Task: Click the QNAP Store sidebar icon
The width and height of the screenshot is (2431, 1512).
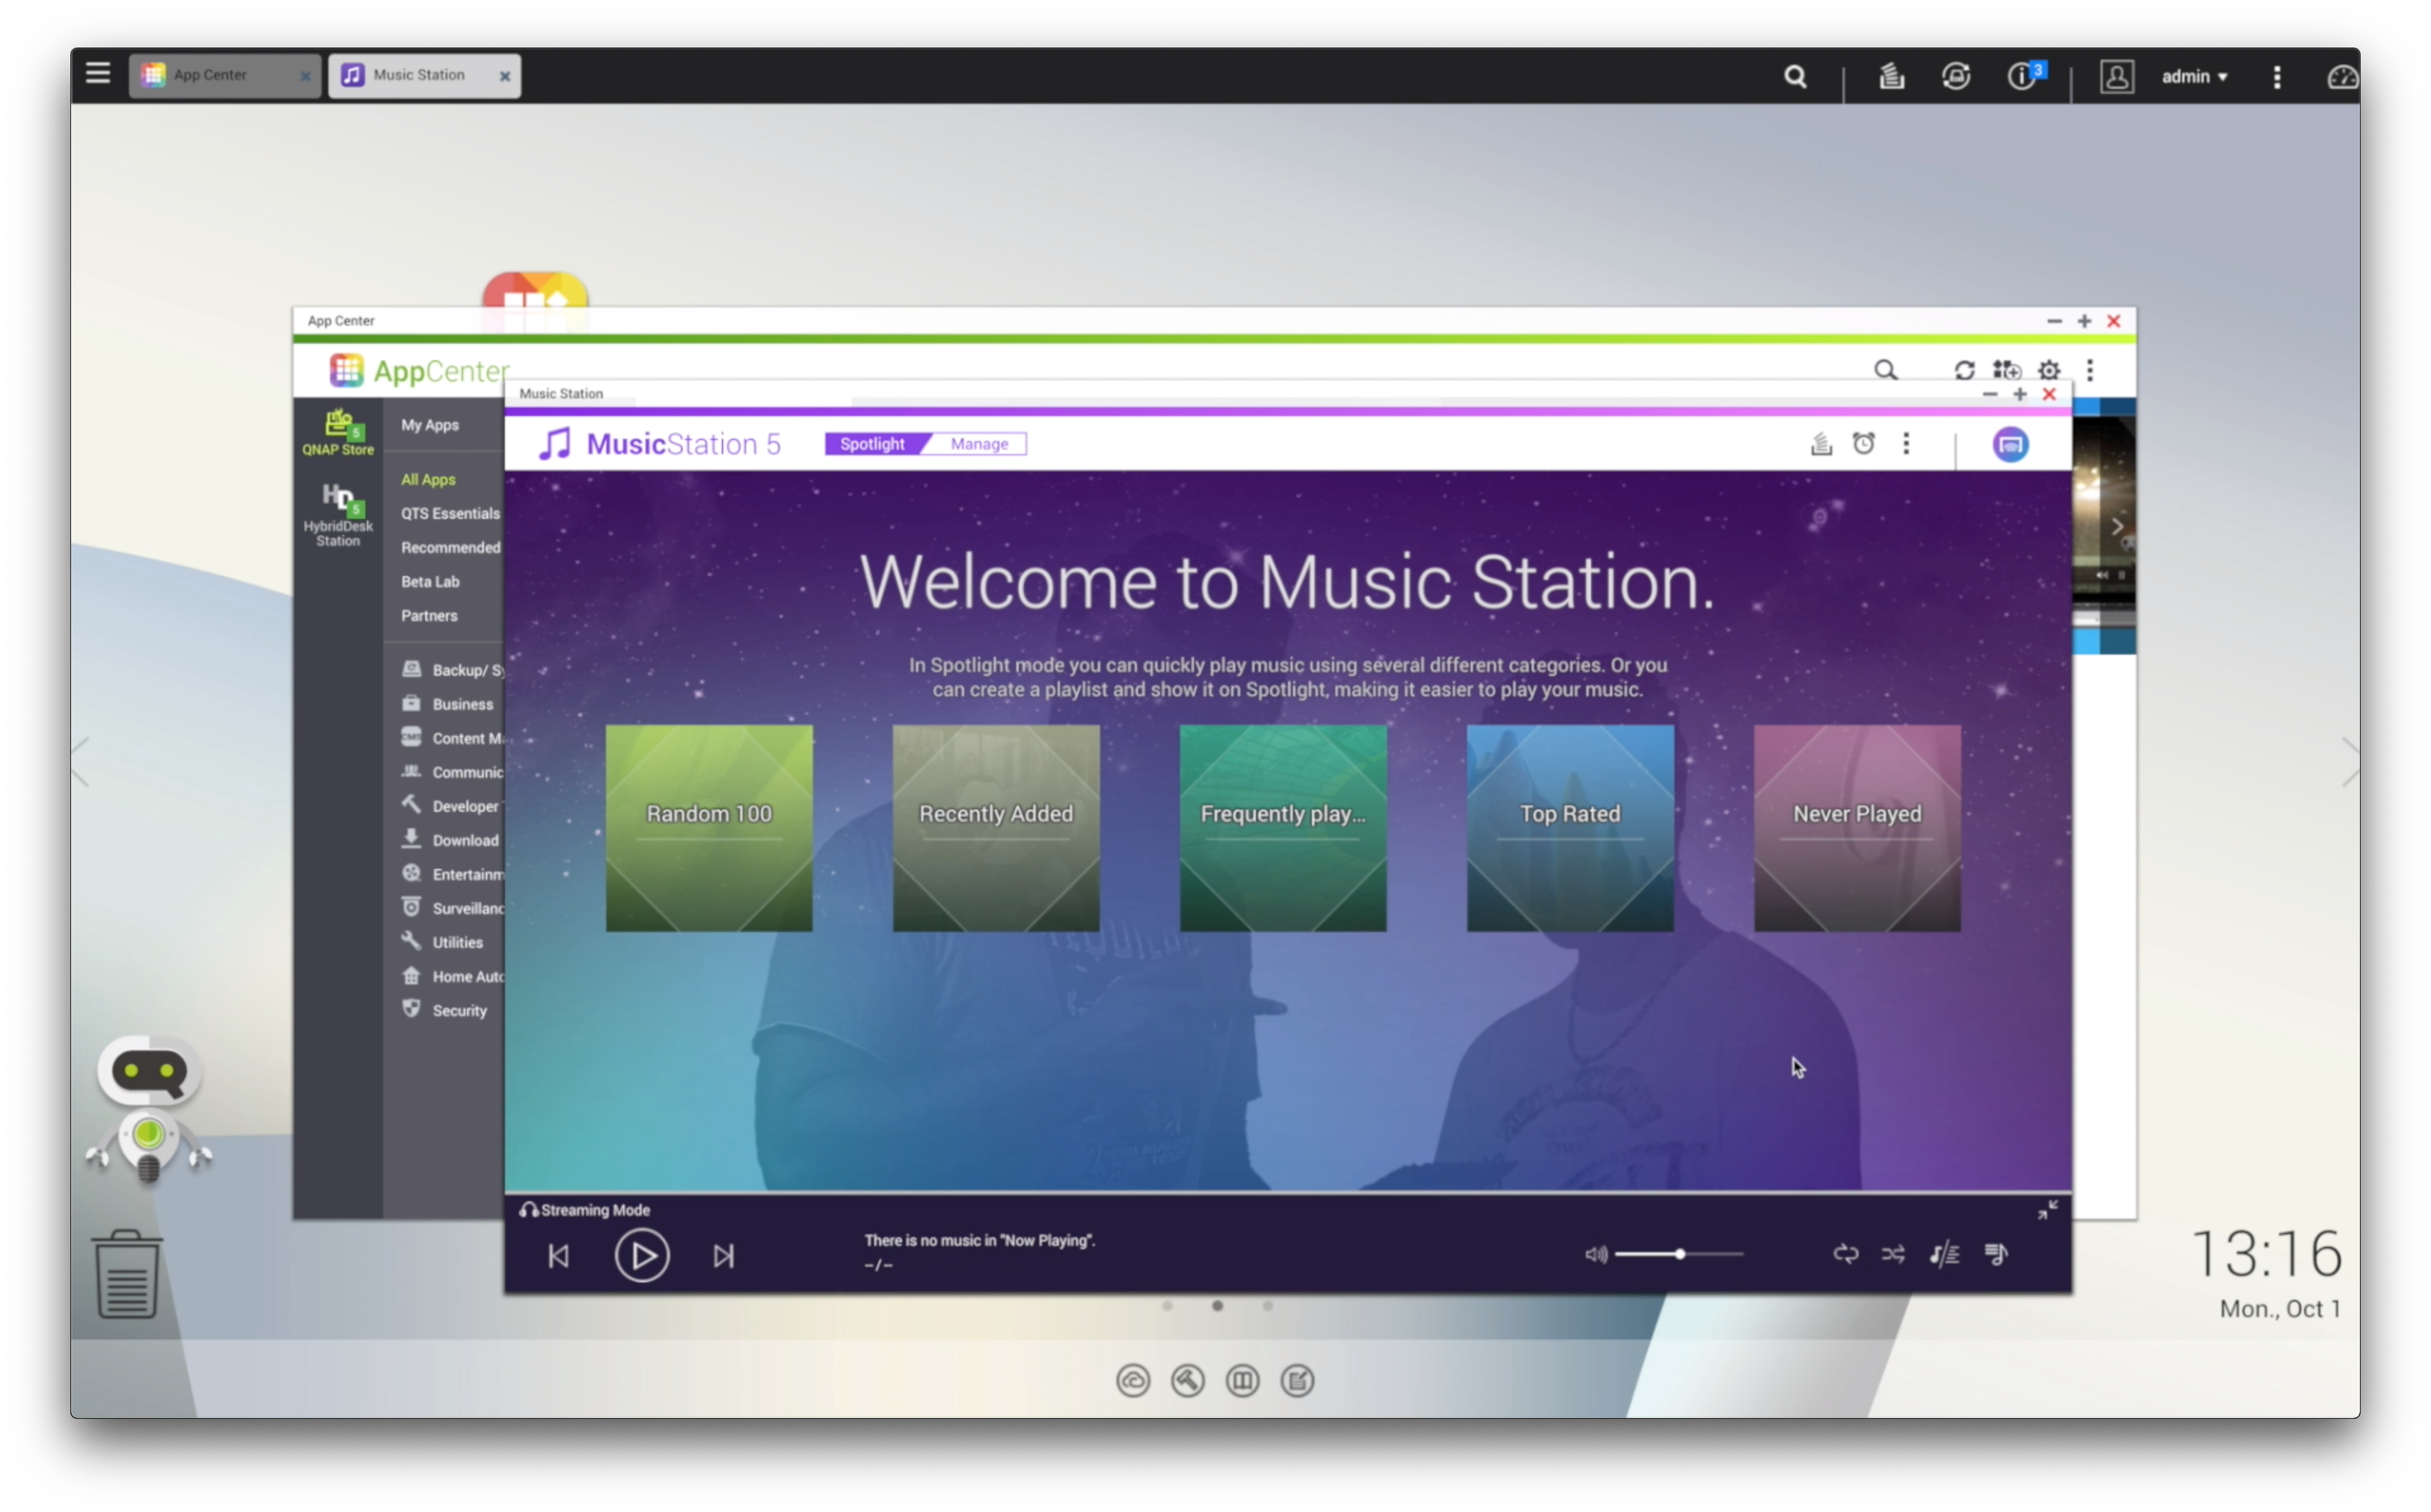Action: [338, 432]
